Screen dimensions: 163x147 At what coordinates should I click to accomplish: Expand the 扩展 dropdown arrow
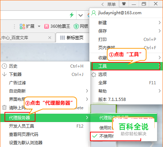click(39, 26)
